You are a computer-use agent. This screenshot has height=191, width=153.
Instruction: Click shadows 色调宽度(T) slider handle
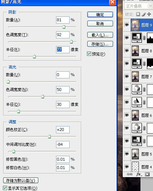(x=72, y=42)
